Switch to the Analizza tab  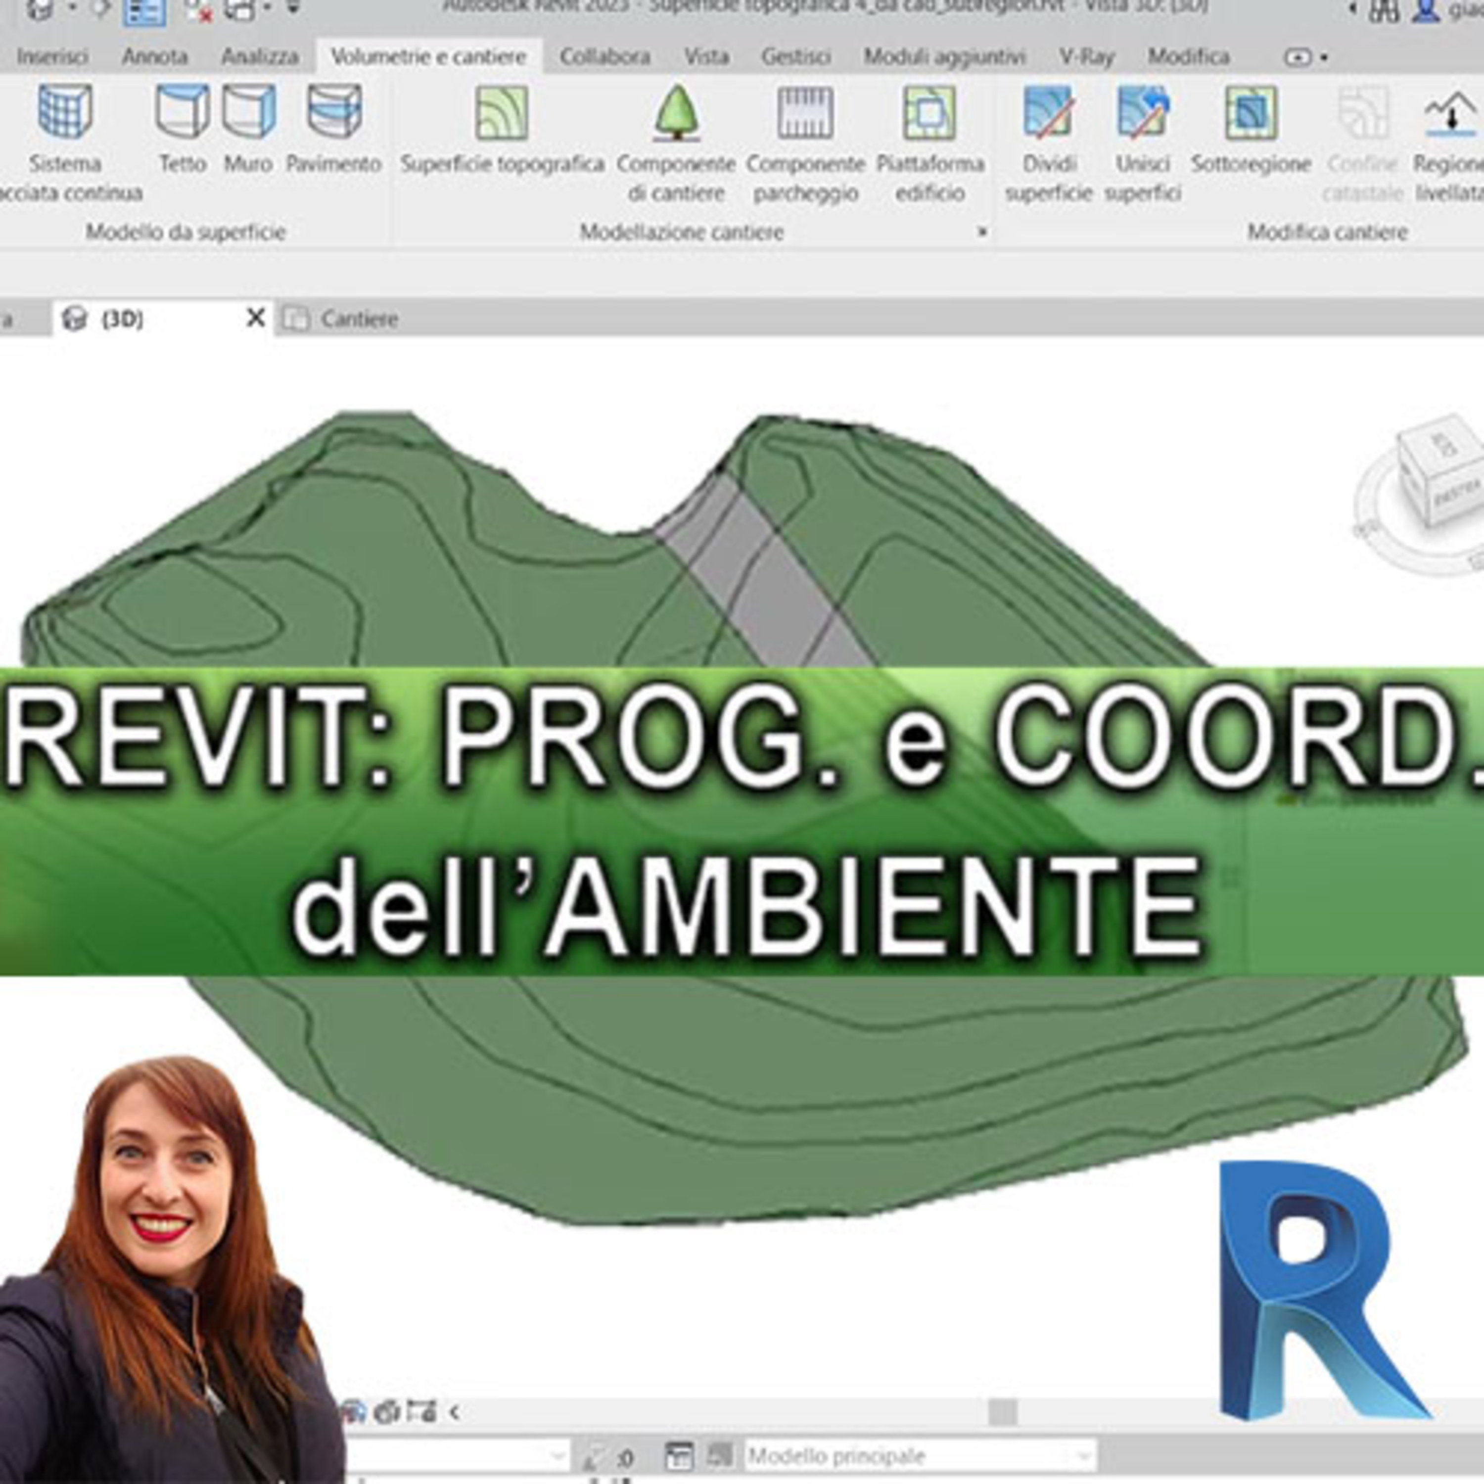click(260, 56)
